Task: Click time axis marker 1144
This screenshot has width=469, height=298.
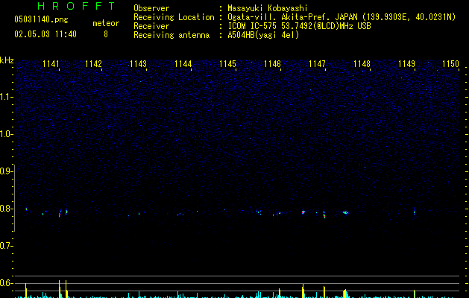Action: (x=183, y=64)
